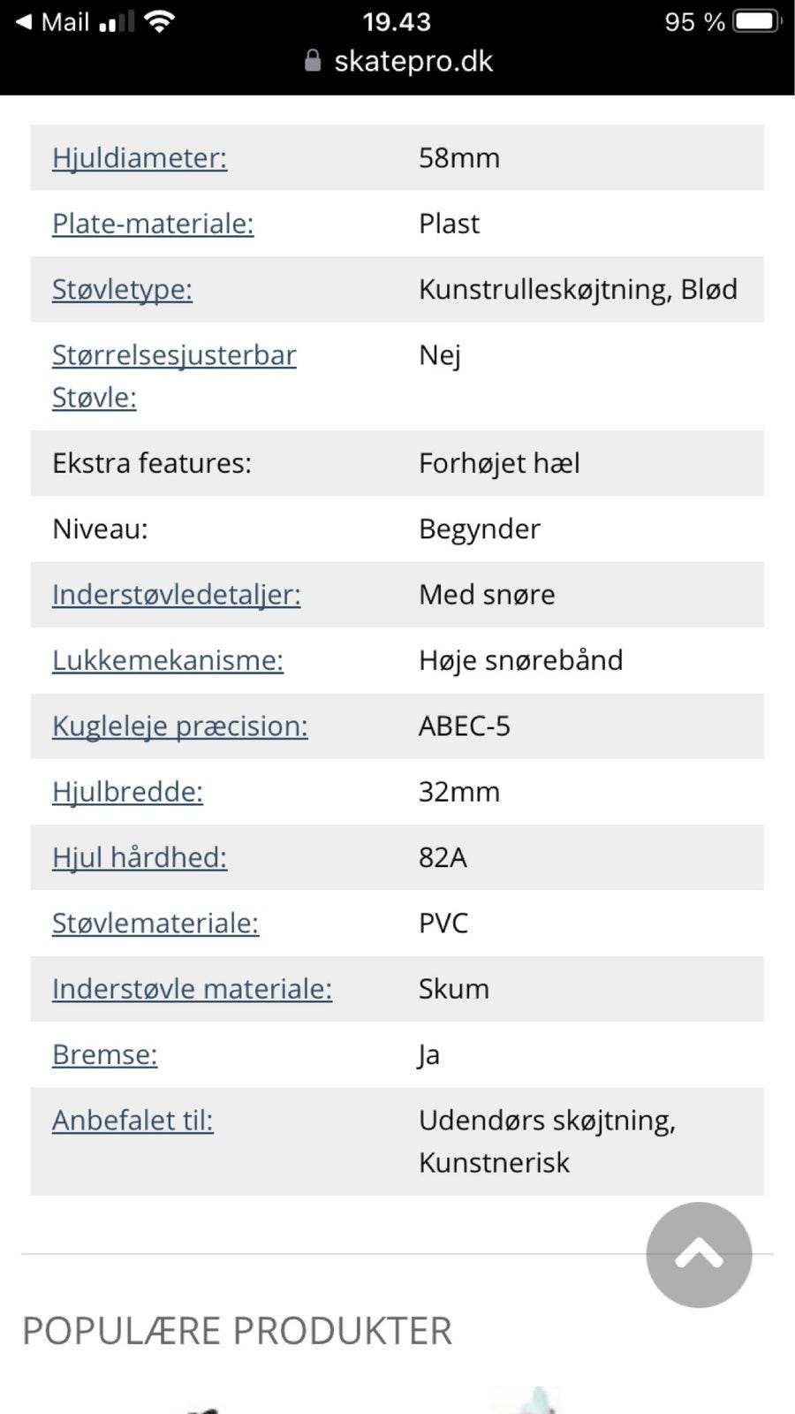Open the Hjulbredde link
Image resolution: width=795 pixels, height=1414 pixels.
127,792
